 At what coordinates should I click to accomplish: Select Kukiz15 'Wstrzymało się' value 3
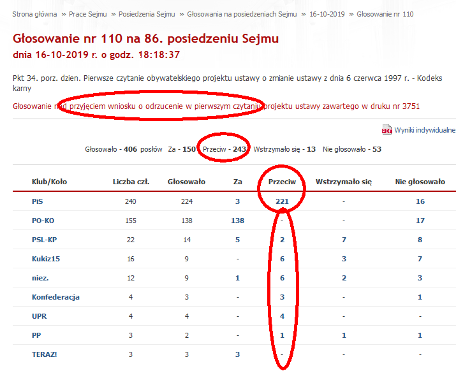click(344, 259)
